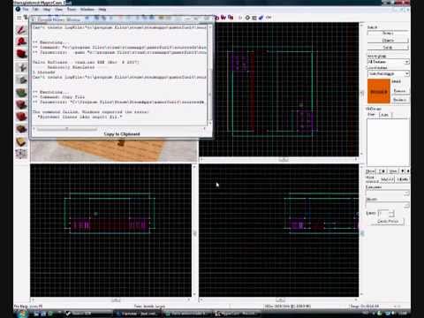
Task: Switch to the HyperCam taskbar button
Action: [x=238, y=314]
